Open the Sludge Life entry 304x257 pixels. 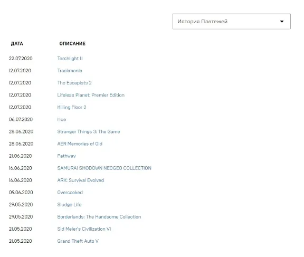(69, 205)
